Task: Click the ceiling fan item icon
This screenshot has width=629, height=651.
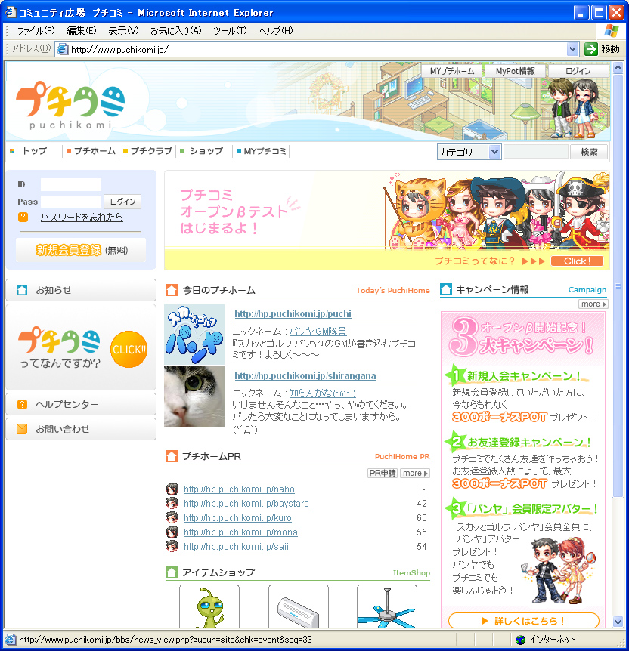Action: click(x=387, y=607)
